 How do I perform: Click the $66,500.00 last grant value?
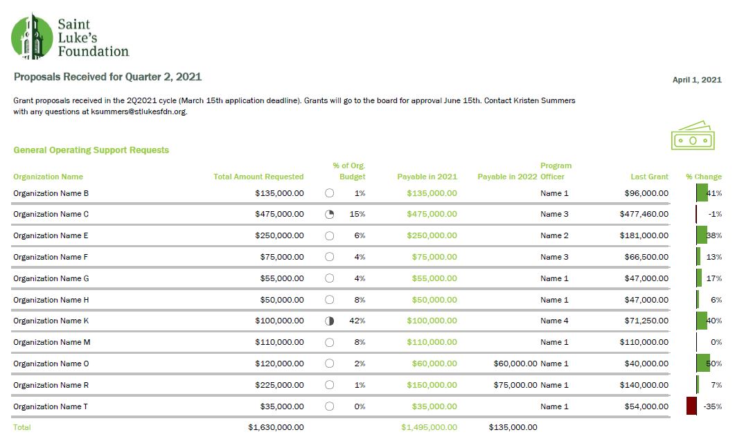coord(646,256)
